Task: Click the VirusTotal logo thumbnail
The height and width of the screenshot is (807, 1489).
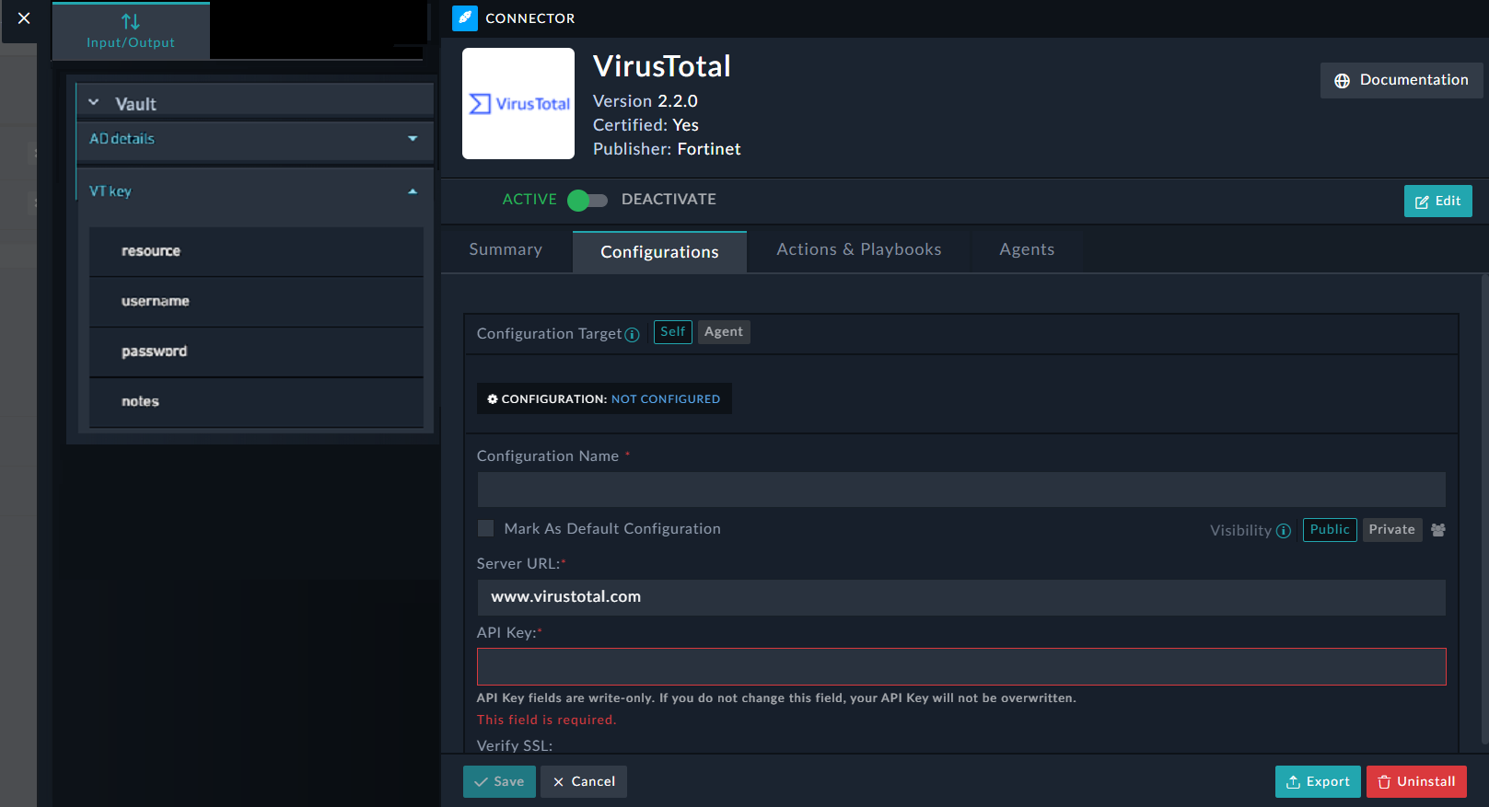Action: [518, 104]
